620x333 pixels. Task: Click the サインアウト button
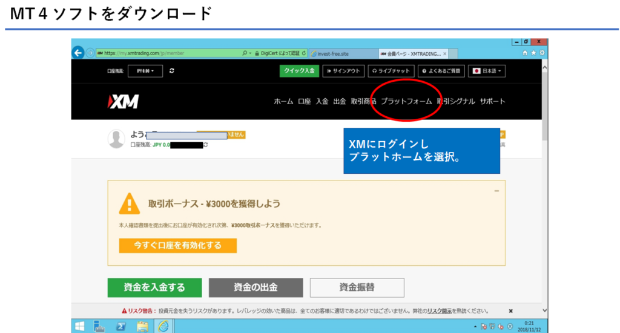click(x=343, y=71)
